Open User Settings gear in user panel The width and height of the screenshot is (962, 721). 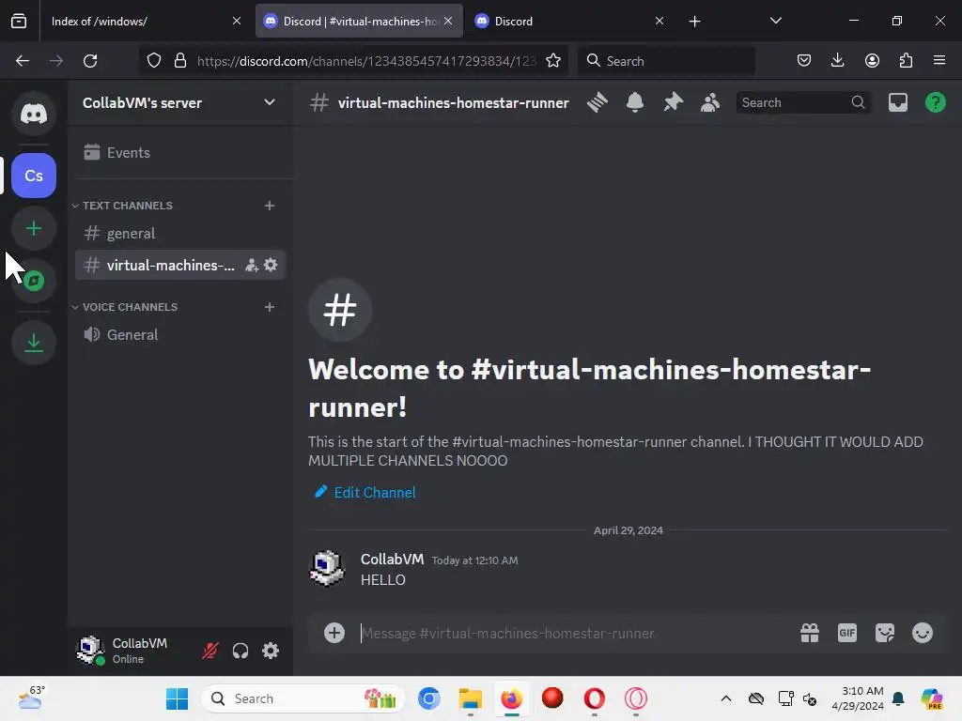tap(271, 651)
